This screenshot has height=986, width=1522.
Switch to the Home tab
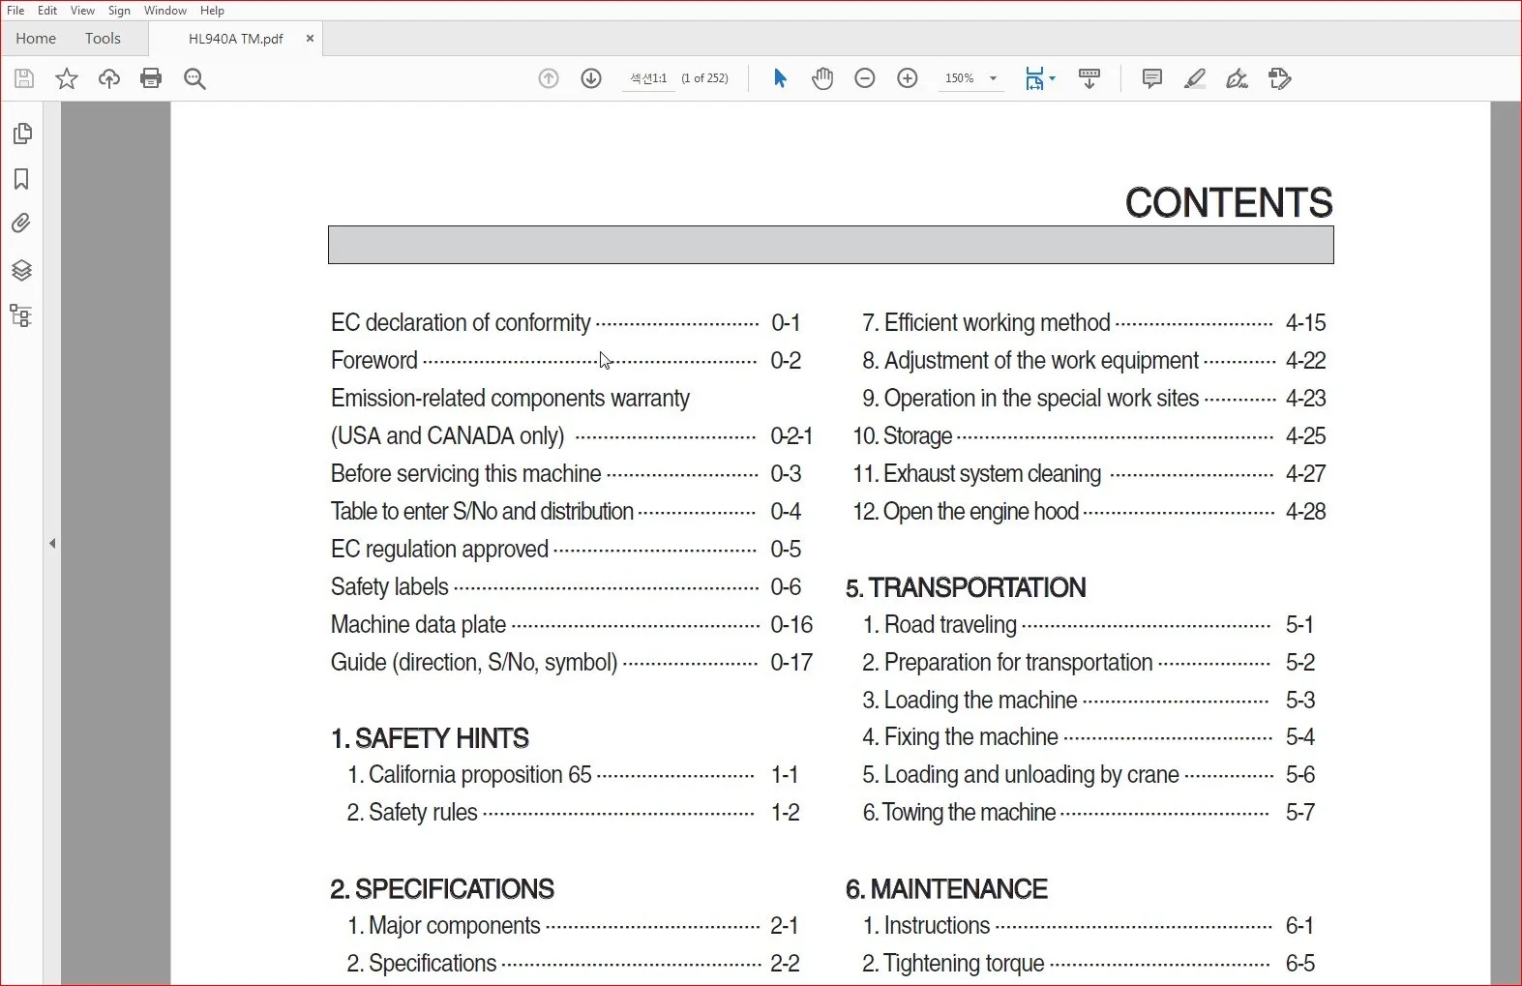[36, 39]
